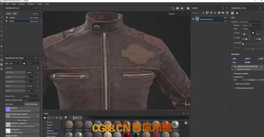Toggle the color material channel
264x137 pixels.
tap(234, 58)
